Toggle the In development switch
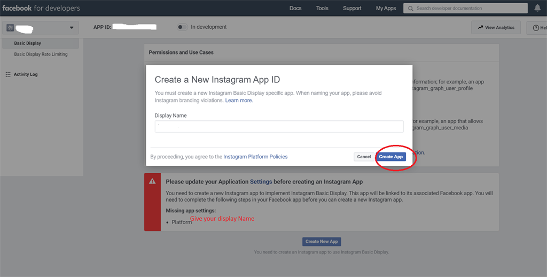 [x=182, y=27]
